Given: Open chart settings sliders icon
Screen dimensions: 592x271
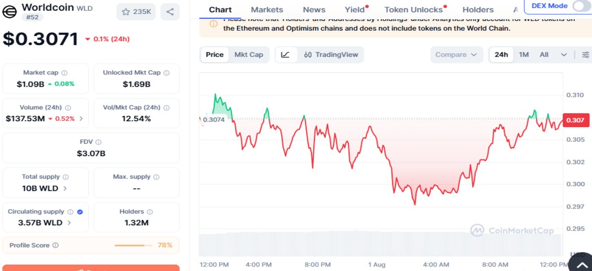Looking at the screenshot, I should tap(586, 55).
